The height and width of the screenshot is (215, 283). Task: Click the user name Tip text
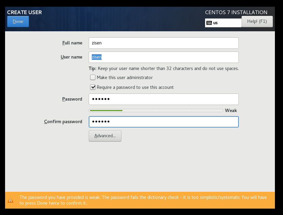pos(164,68)
